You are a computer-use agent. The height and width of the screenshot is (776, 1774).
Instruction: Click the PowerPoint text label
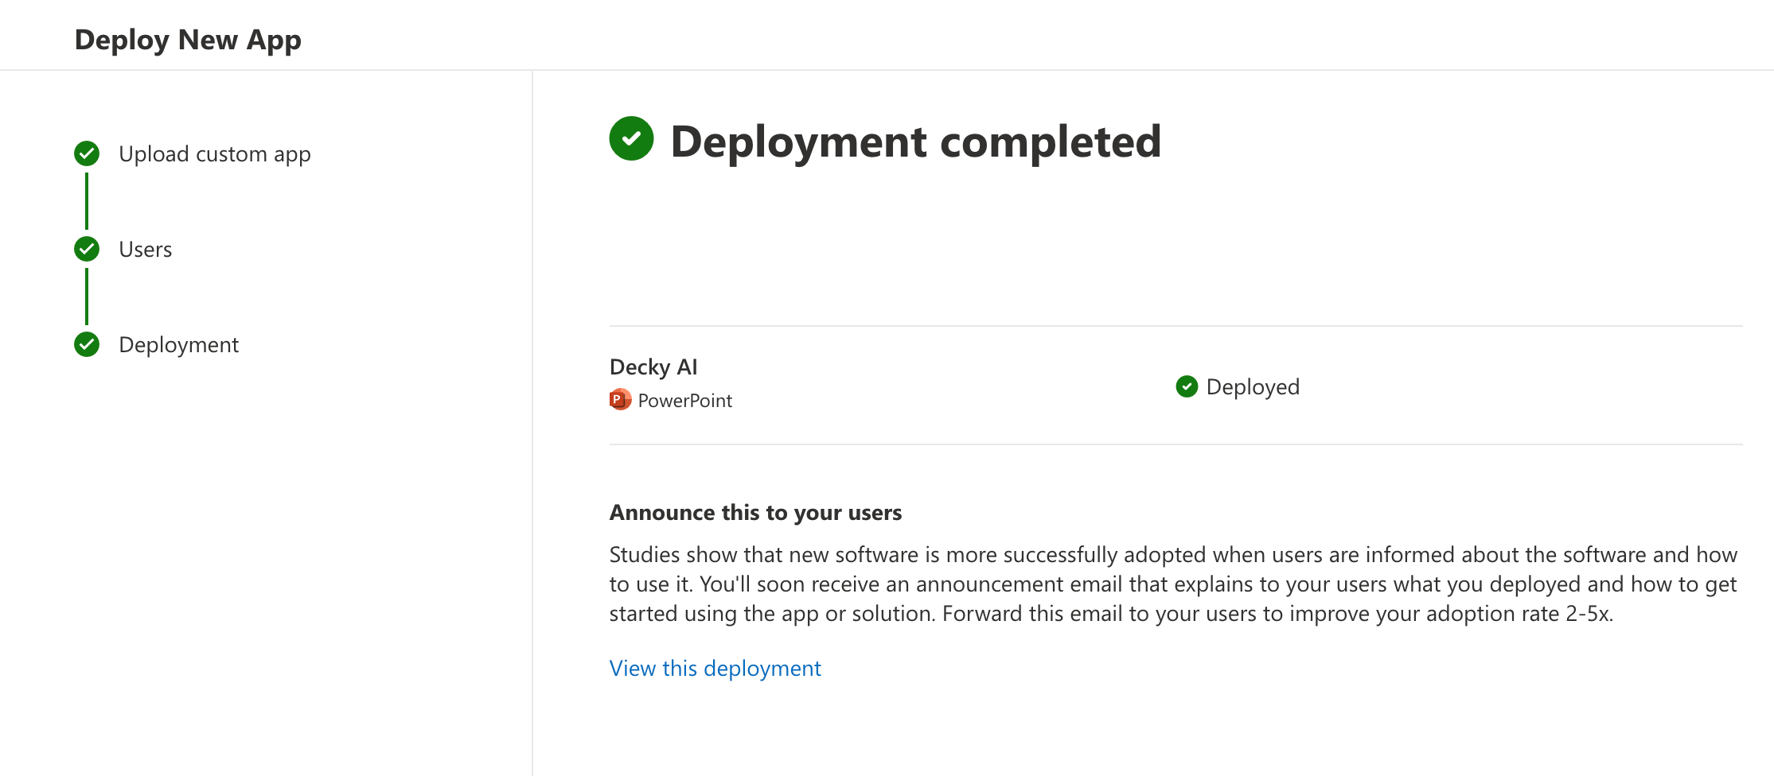(685, 401)
